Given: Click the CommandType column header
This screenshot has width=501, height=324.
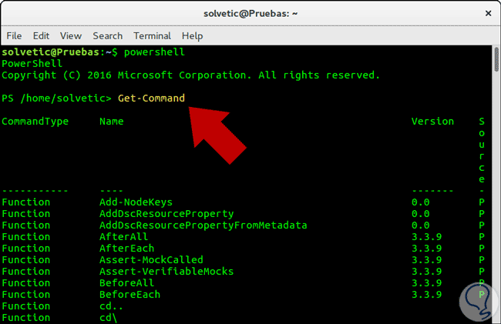Looking at the screenshot, I should [x=35, y=121].
